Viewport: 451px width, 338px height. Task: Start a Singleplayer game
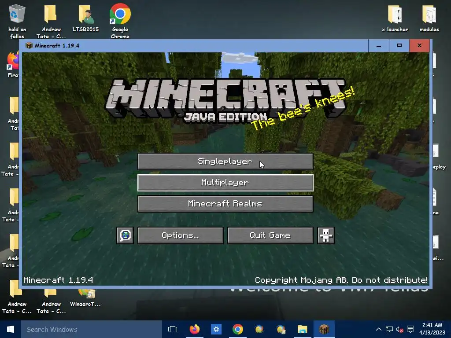(x=225, y=162)
